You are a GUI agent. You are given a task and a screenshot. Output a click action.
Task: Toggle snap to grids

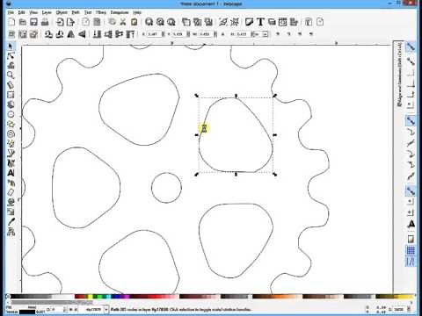tap(411, 250)
